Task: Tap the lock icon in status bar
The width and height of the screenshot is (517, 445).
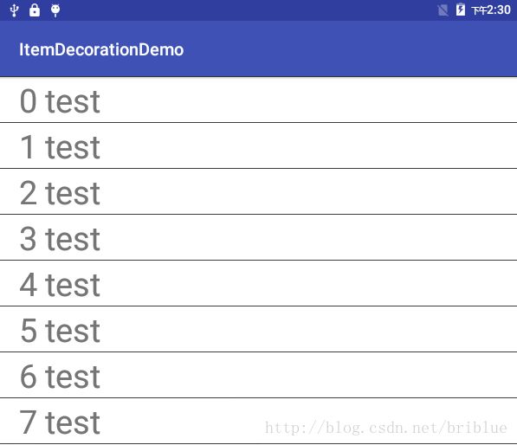Action: (35, 10)
